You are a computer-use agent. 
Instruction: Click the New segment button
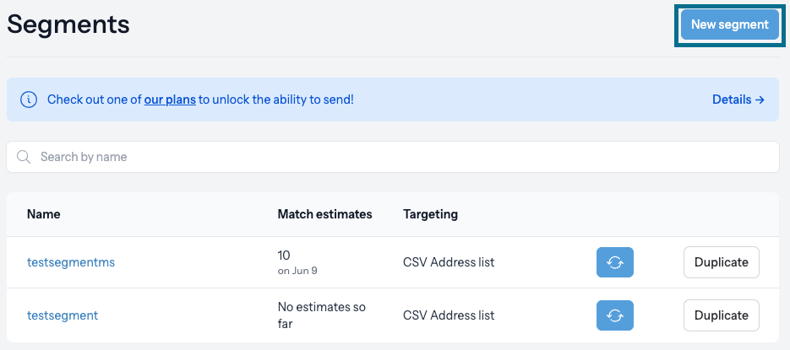pos(729,24)
